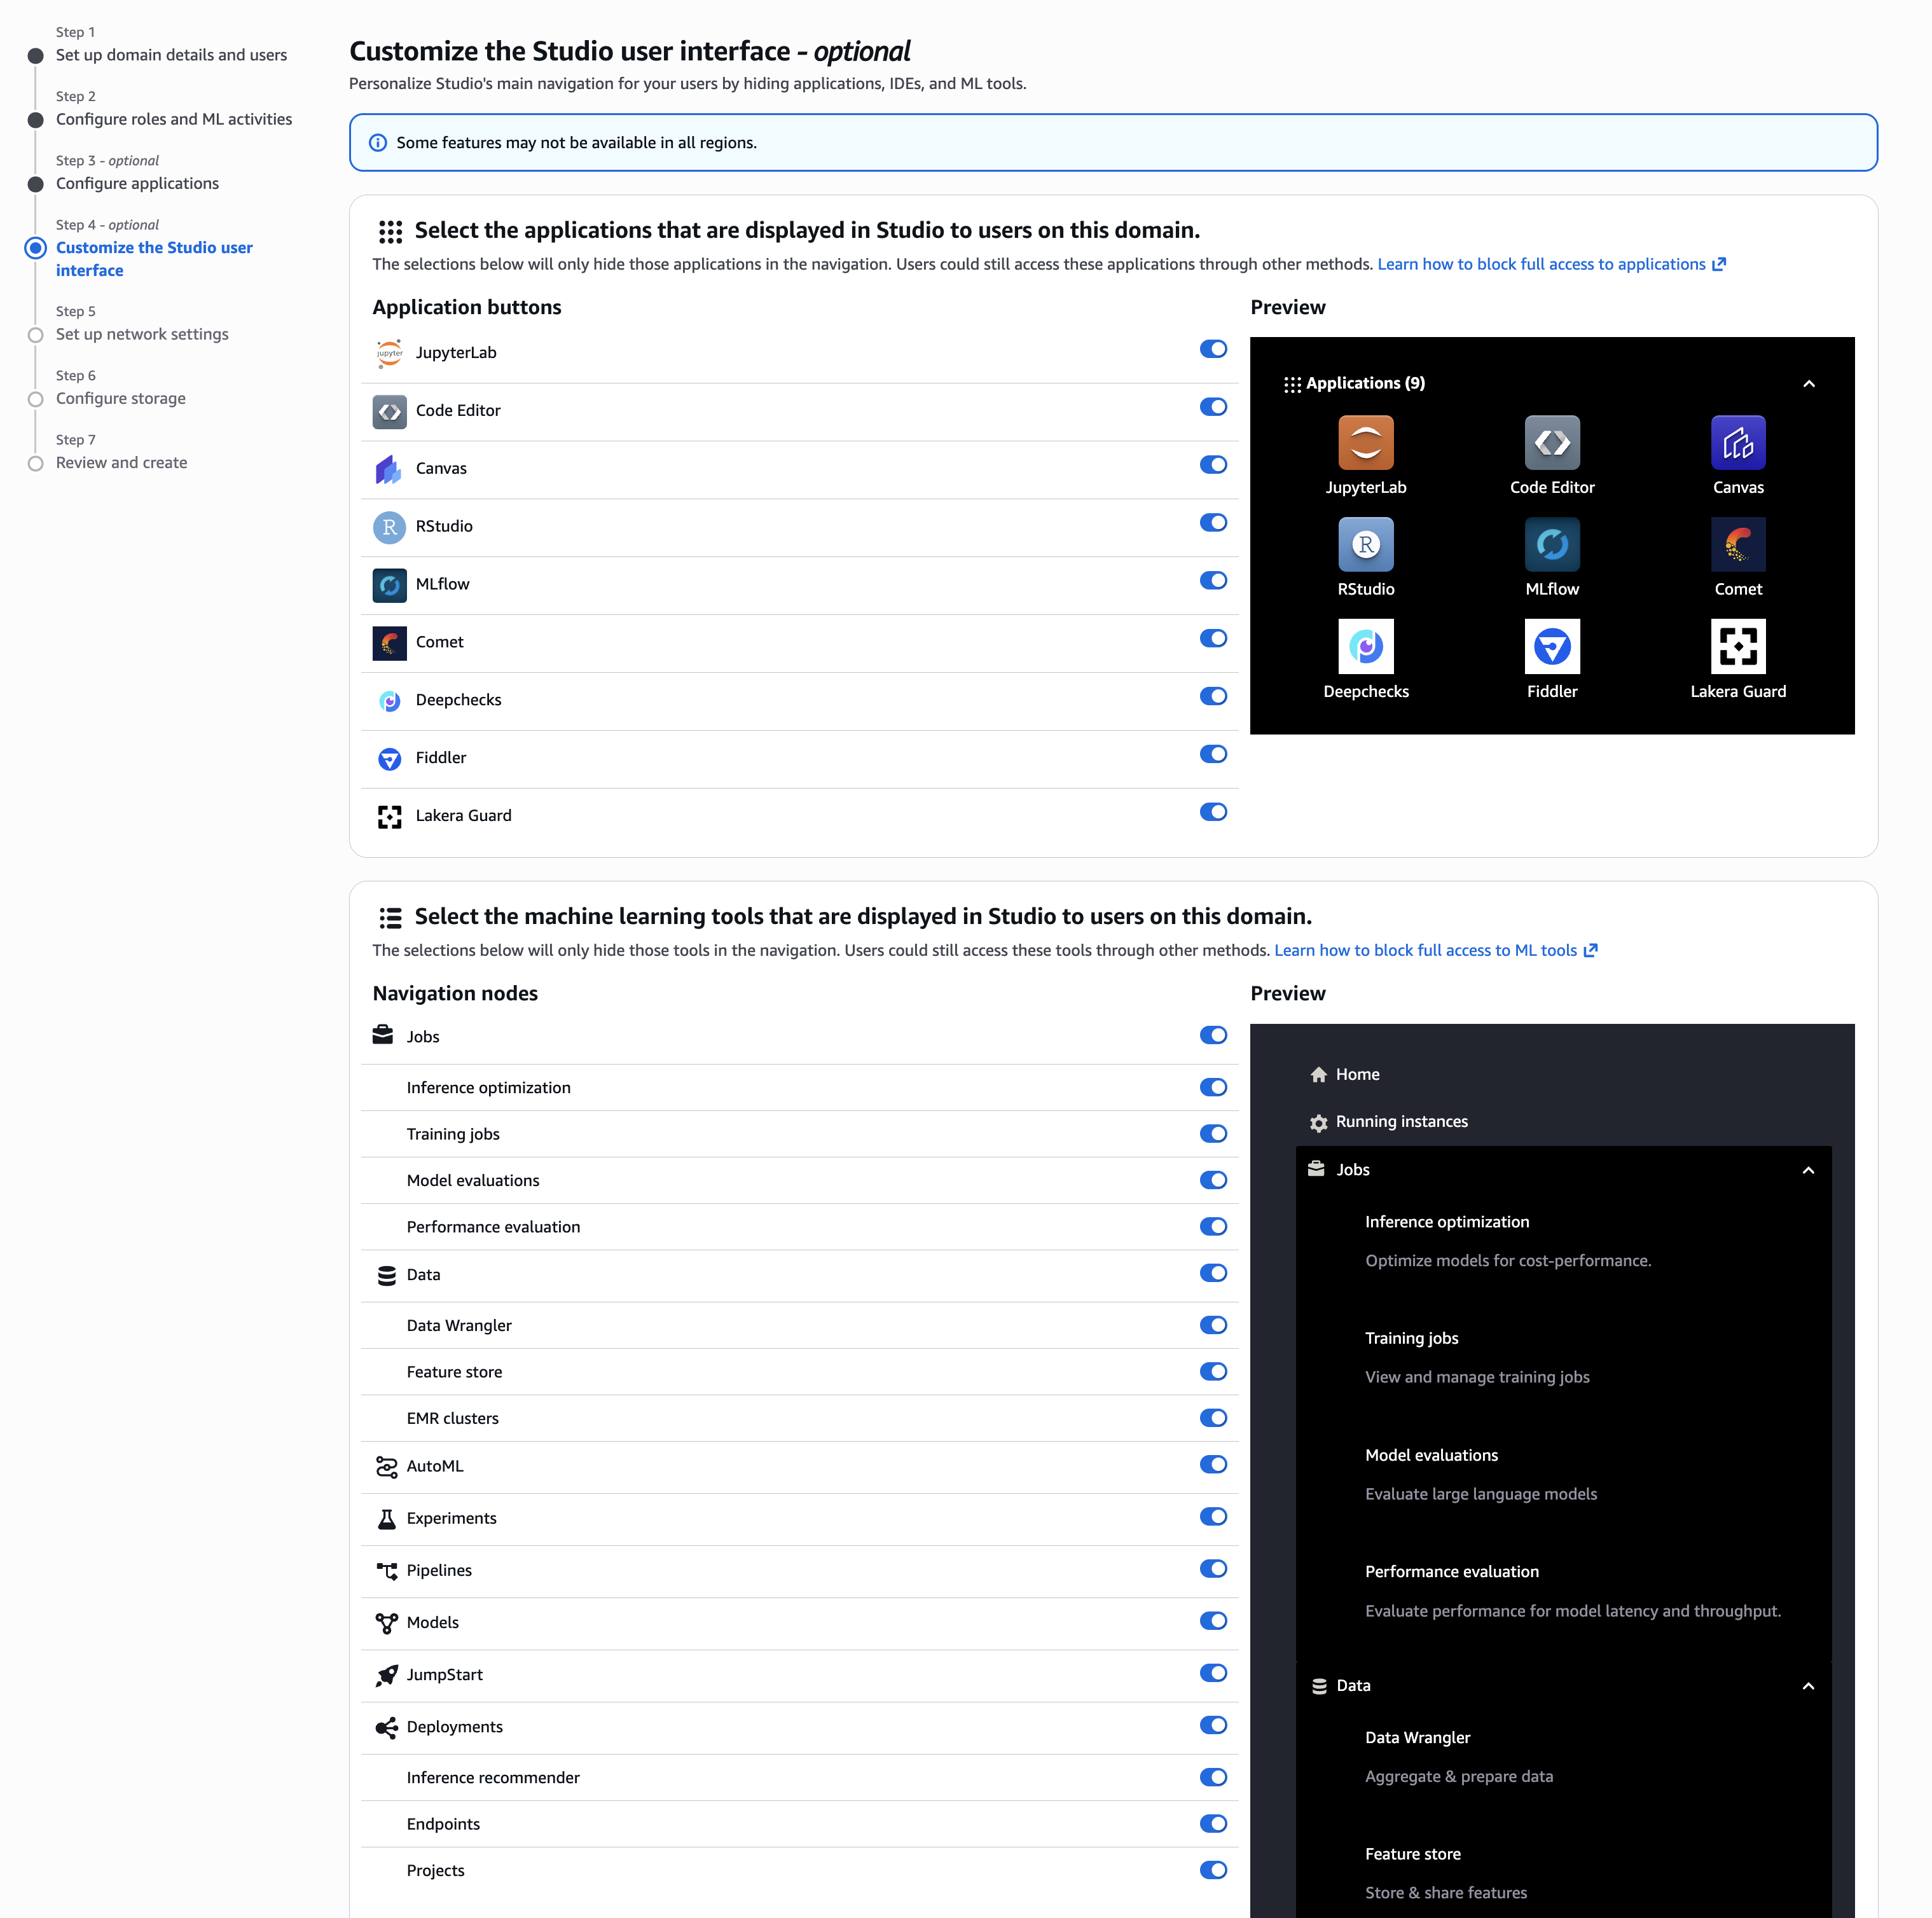This screenshot has width=1932, height=1918.
Task: Open the Deepchecks icon in the preview
Action: [x=1366, y=646]
